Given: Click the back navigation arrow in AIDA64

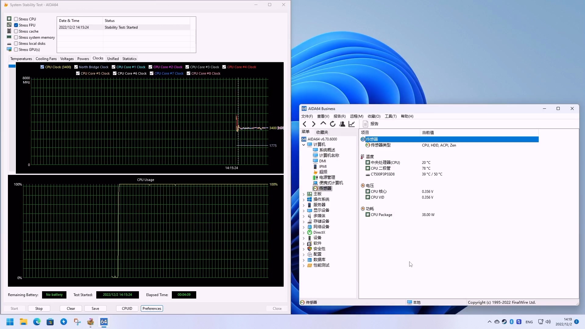Looking at the screenshot, I should point(304,124).
